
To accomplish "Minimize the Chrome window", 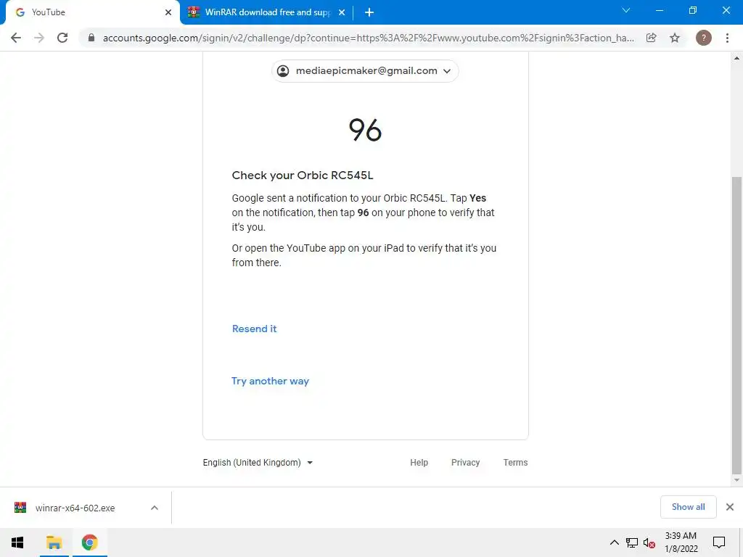I will [x=659, y=10].
